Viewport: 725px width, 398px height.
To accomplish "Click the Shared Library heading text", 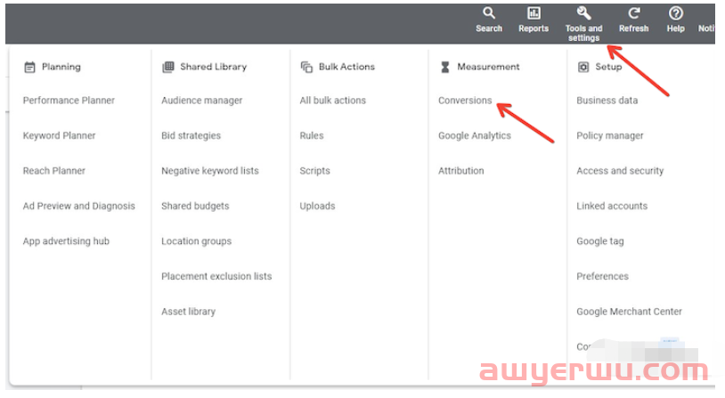I will pyautogui.click(x=213, y=67).
